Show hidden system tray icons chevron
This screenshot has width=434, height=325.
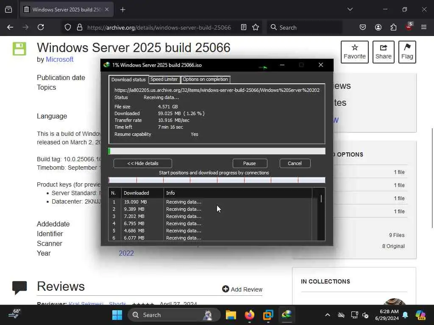click(328, 315)
